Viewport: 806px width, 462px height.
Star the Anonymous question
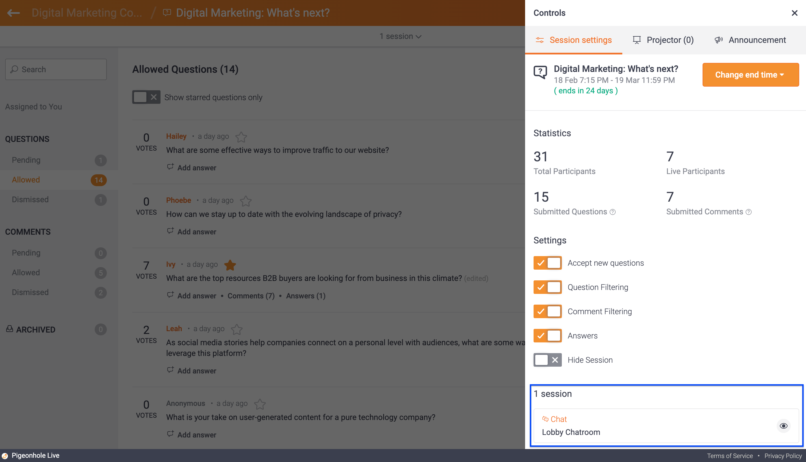pos(260,404)
